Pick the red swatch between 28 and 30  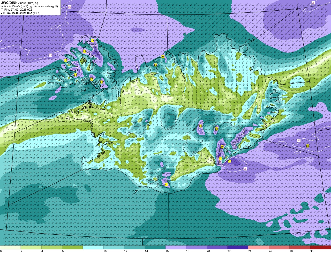tap(300, 247)
